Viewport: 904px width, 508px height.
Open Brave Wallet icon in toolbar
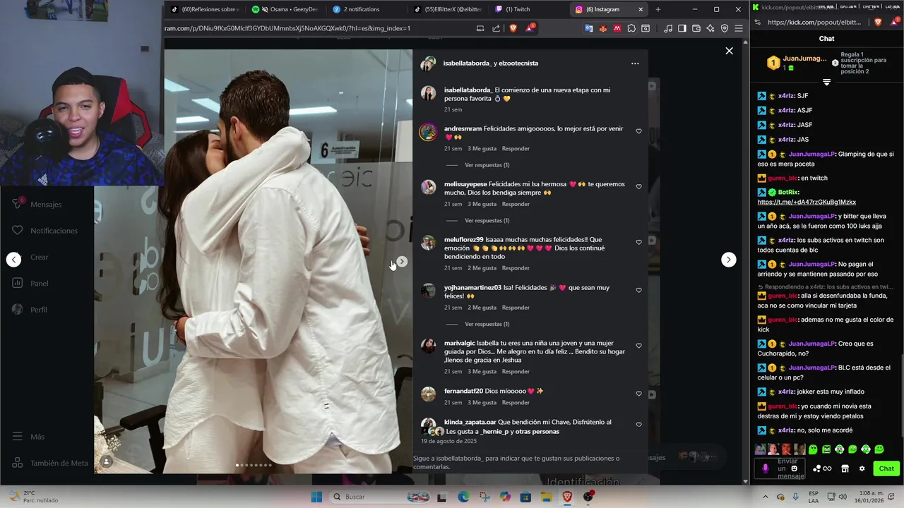(696, 28)
